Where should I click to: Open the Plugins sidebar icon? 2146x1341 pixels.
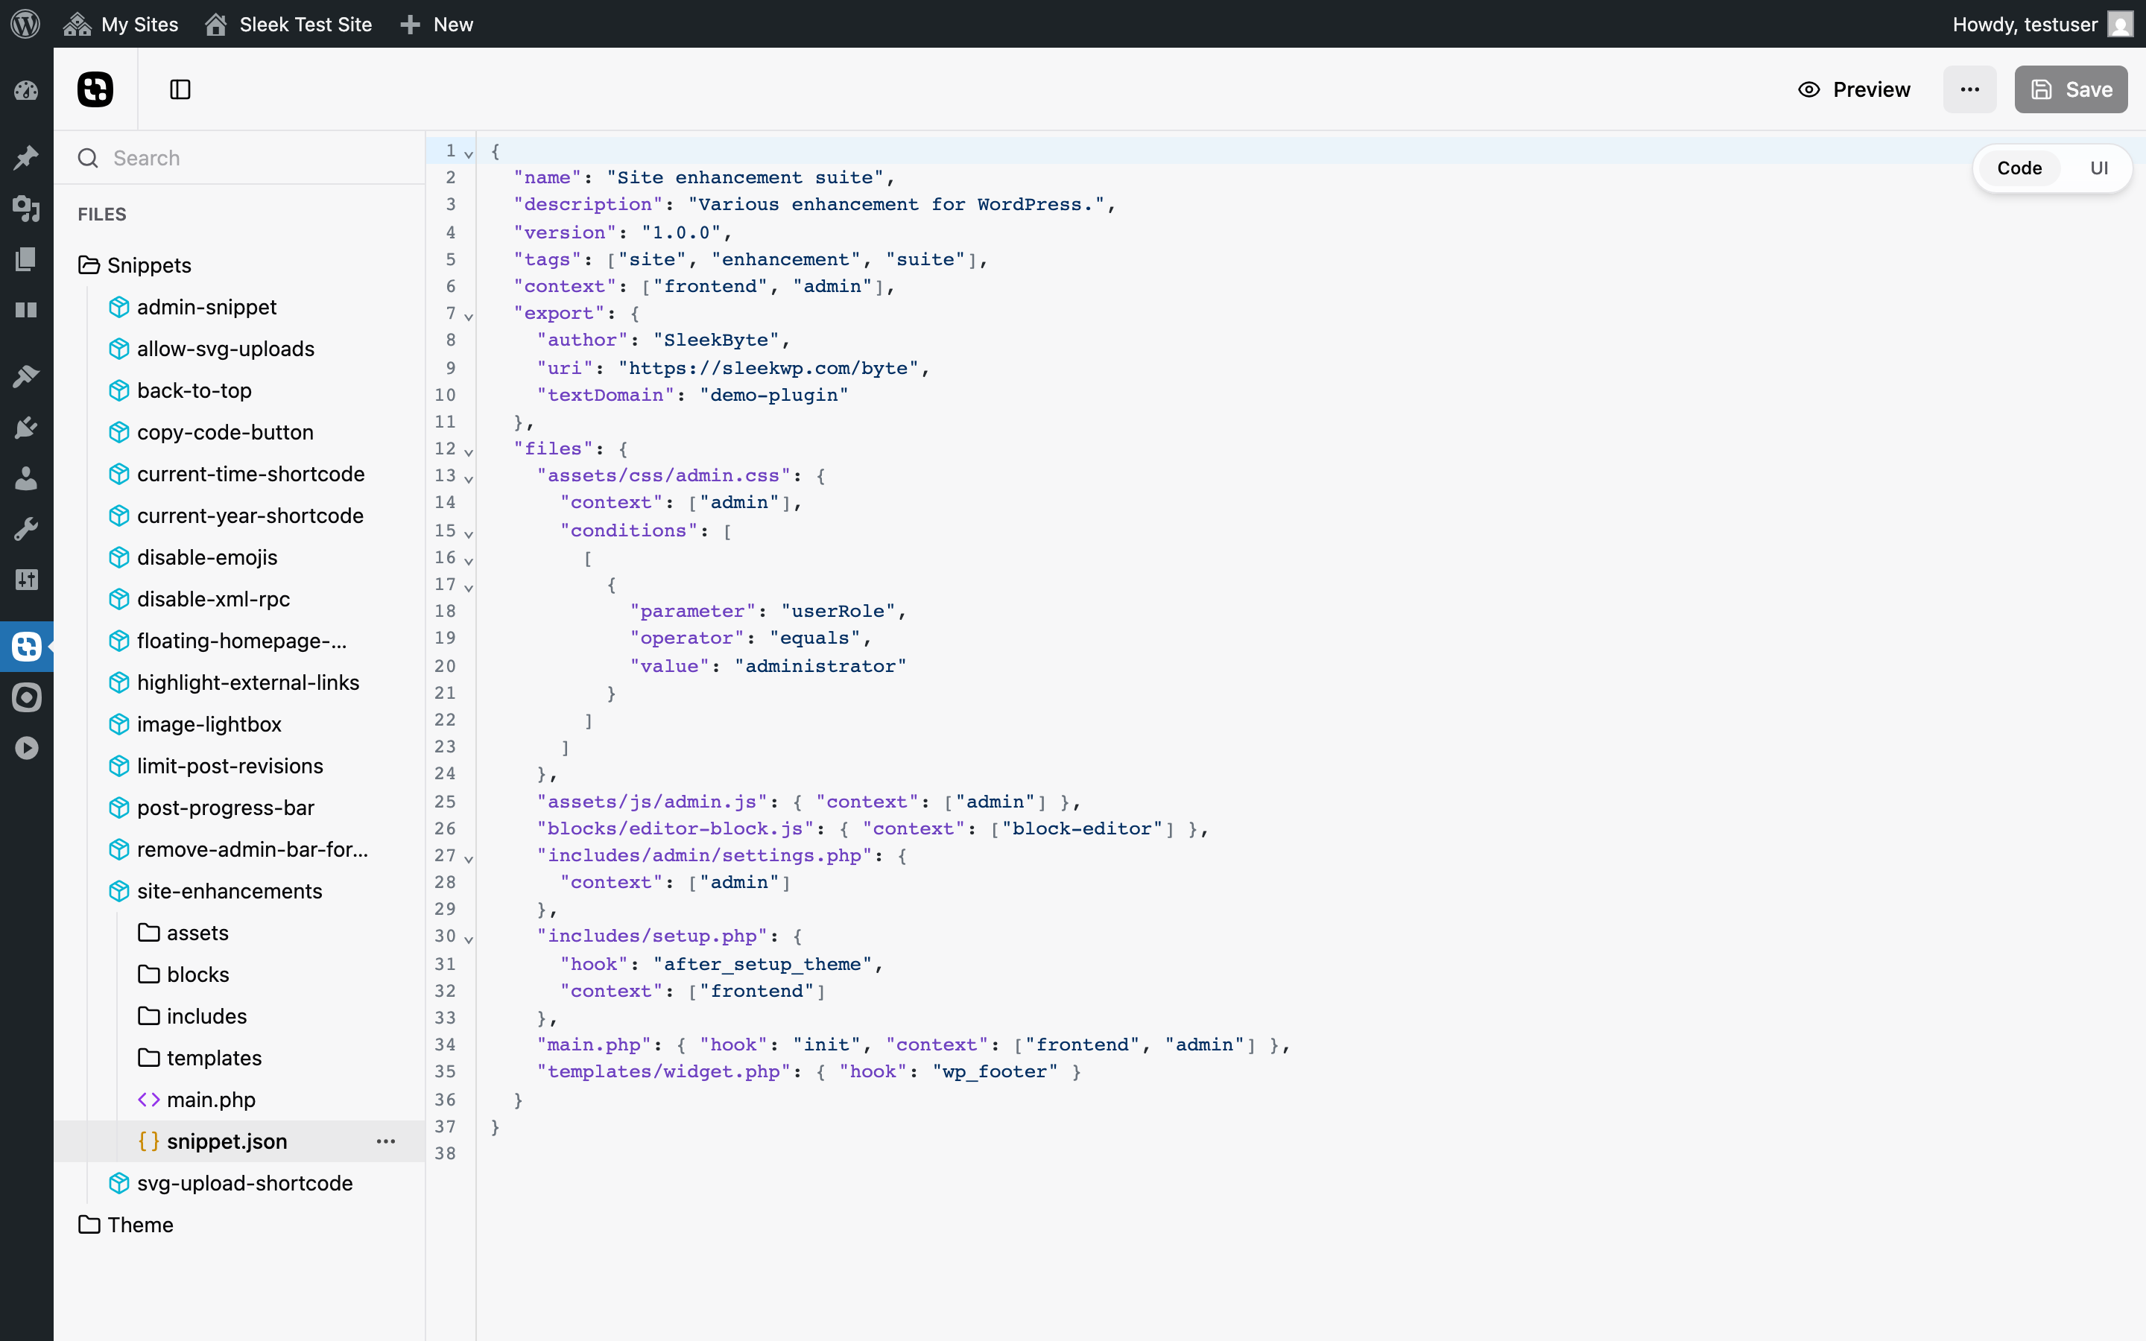(x=26, y=428)
